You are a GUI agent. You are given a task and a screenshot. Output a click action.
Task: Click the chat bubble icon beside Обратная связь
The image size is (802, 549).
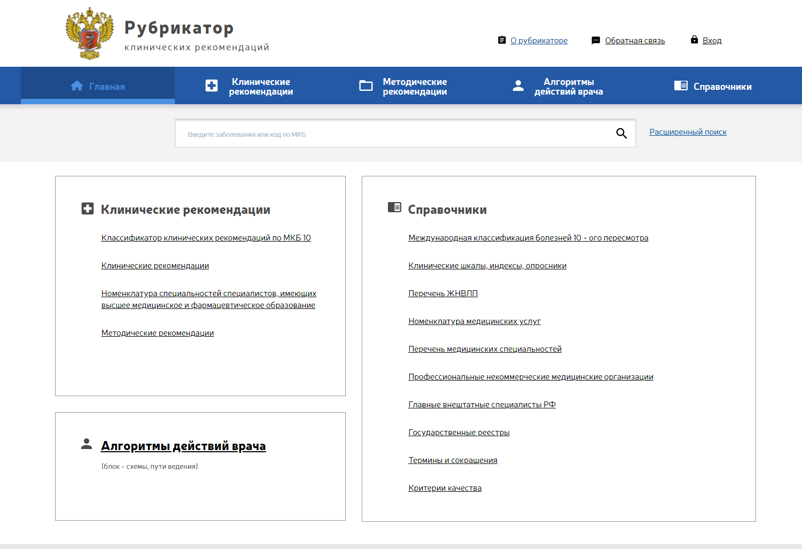point(596,41)
